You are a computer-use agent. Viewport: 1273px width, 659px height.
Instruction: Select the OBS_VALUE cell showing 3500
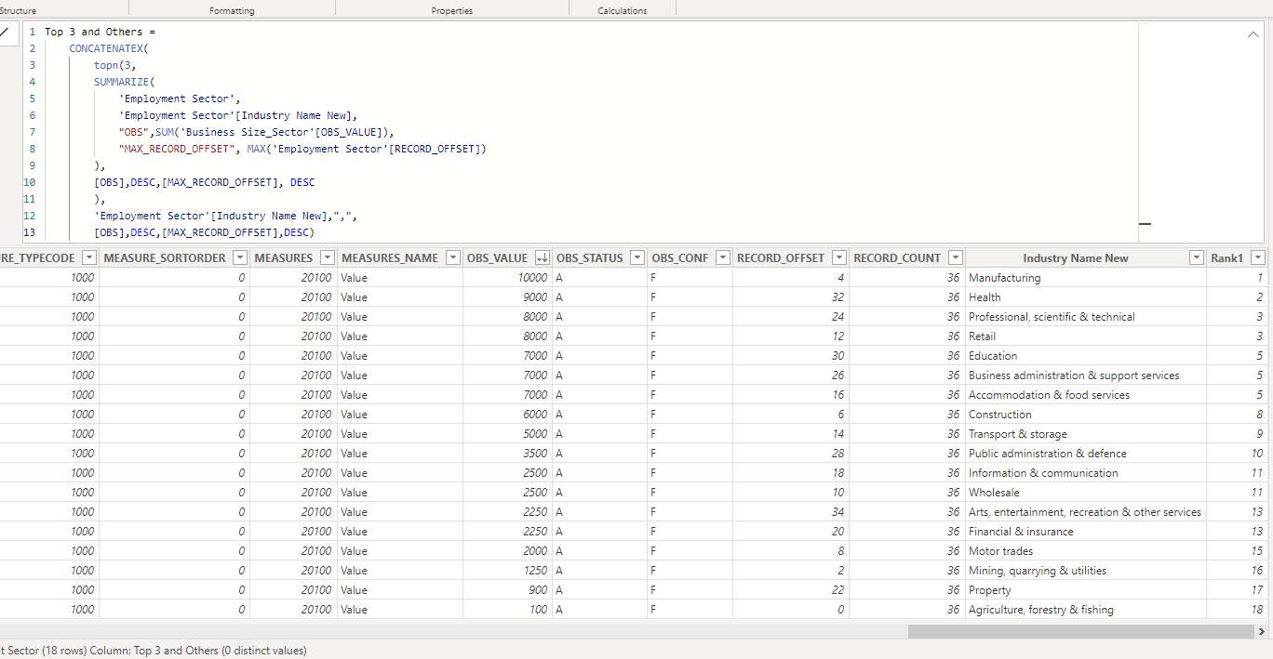[x=508, y=454]
